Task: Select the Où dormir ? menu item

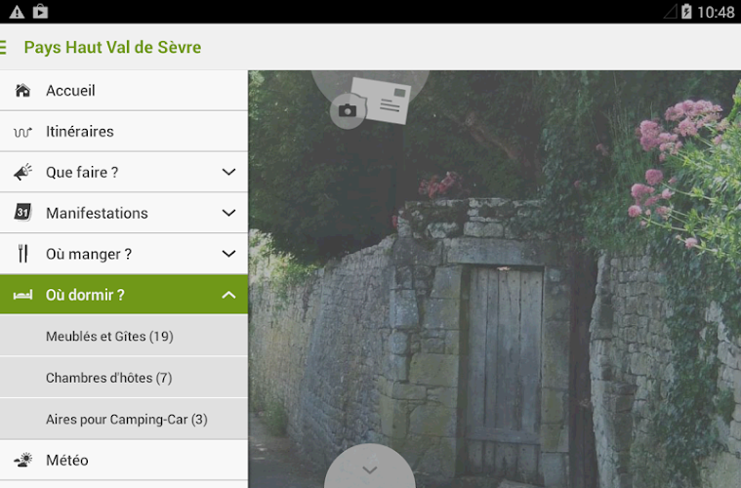Action: point(124,295)
